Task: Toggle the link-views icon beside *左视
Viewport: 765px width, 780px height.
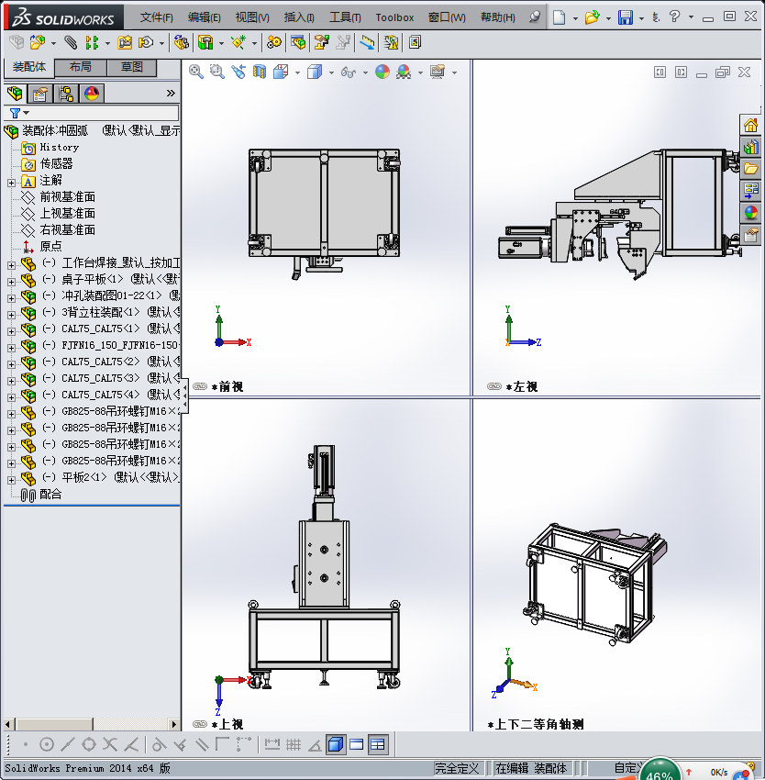Action: click(x=494, y=386)
